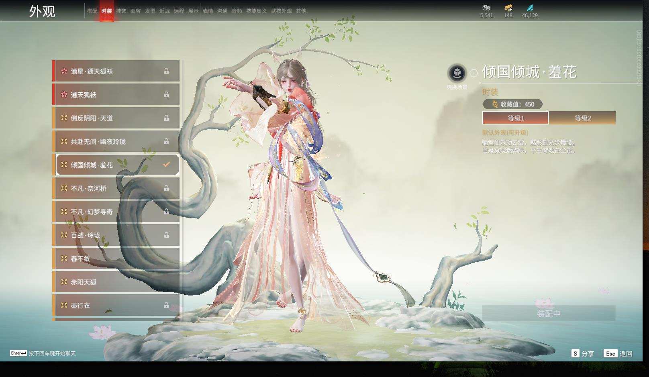649x377 pixels.
Task: Open the 近战 tab
Action: click(164, 11)
